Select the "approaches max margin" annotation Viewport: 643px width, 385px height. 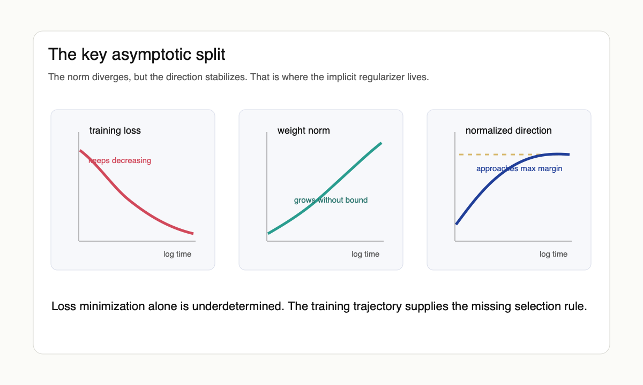pos(519,169)
